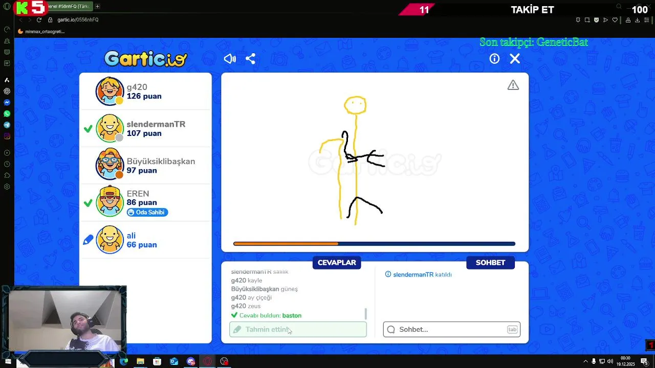Click g420's player avatar
Viewport: 655px width, 368px height.
tap(110, 91)
